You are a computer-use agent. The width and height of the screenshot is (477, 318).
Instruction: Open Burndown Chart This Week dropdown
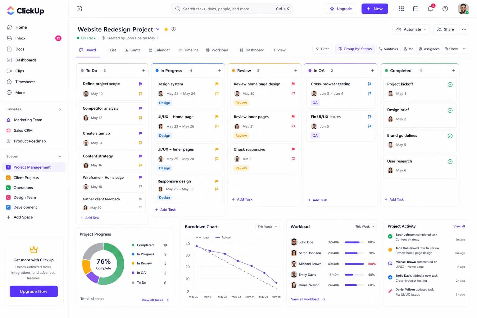pos(267,227)
